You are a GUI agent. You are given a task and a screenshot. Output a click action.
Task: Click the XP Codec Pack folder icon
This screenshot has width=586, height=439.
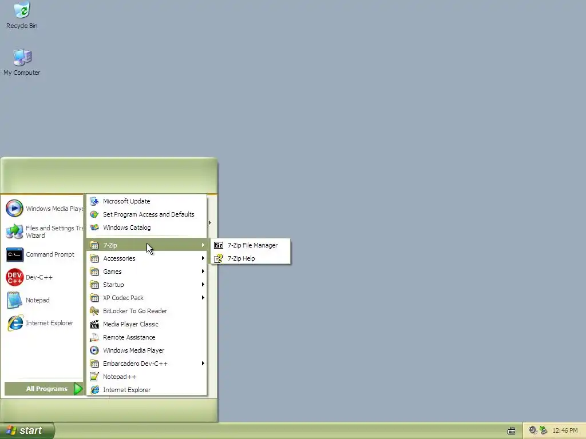click(x=94, y=298)
